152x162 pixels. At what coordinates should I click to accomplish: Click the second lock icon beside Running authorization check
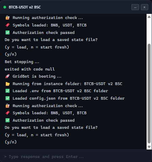pyautogui.click(x=7, y=106)
